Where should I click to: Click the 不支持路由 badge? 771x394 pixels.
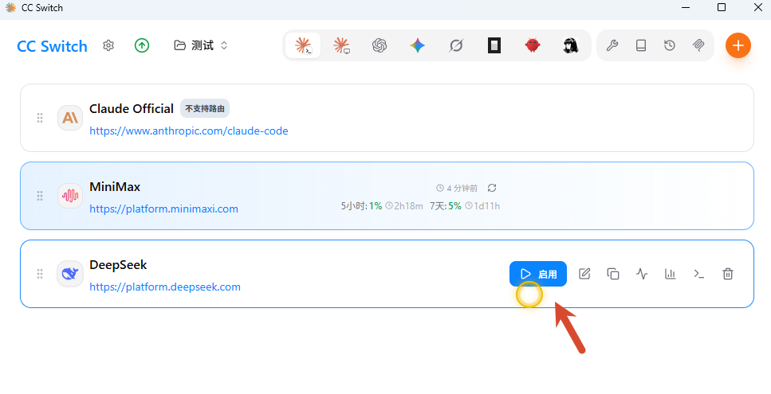[205, 108]
